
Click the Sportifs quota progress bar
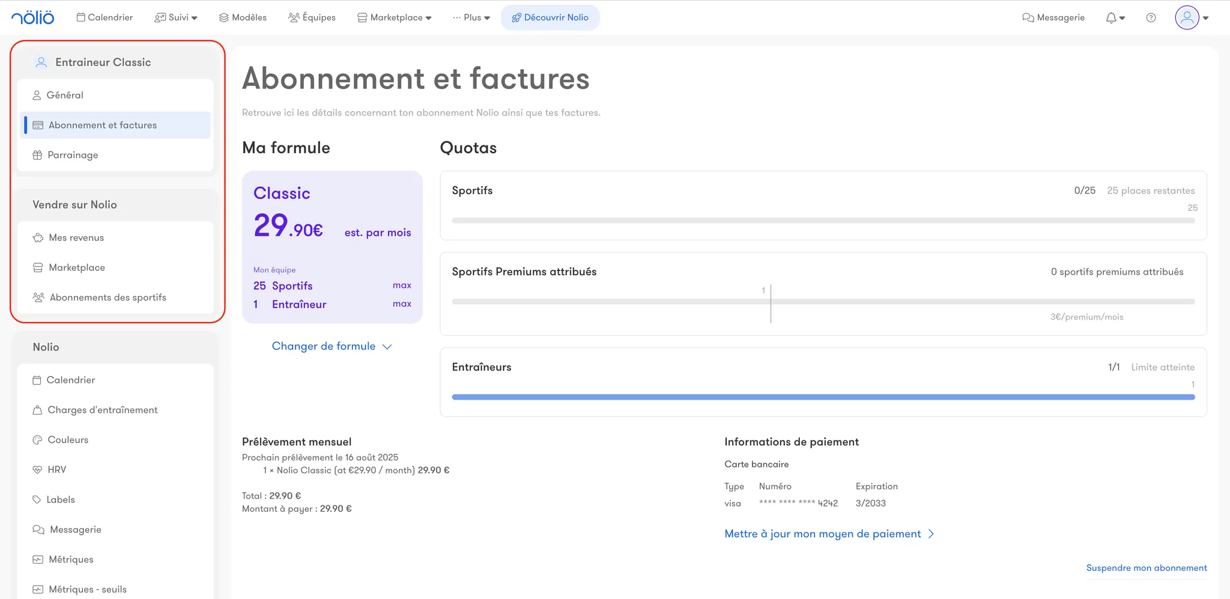click(x=823, y=220)
